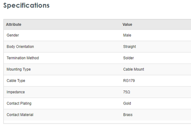Click the Cable Mount value
Screen dimensions: 191x128
tap(133, 69)
